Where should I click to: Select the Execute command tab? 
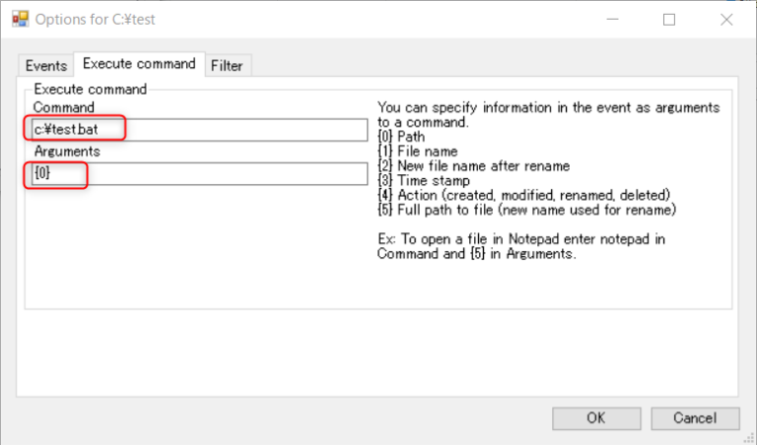tap(139, 64)
